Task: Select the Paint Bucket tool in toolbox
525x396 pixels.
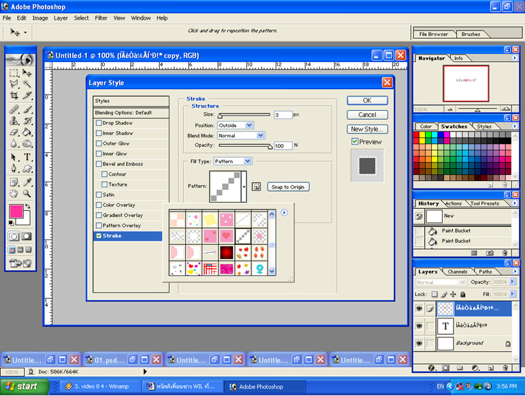Action: pyautogui.click(x=27, y=132)
